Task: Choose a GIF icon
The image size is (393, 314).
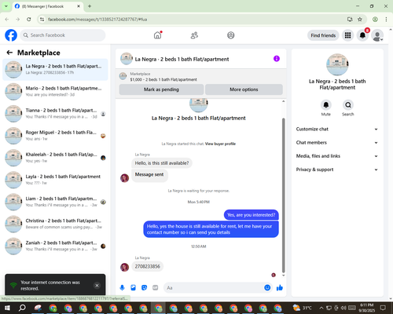Action: coord(155,288)
